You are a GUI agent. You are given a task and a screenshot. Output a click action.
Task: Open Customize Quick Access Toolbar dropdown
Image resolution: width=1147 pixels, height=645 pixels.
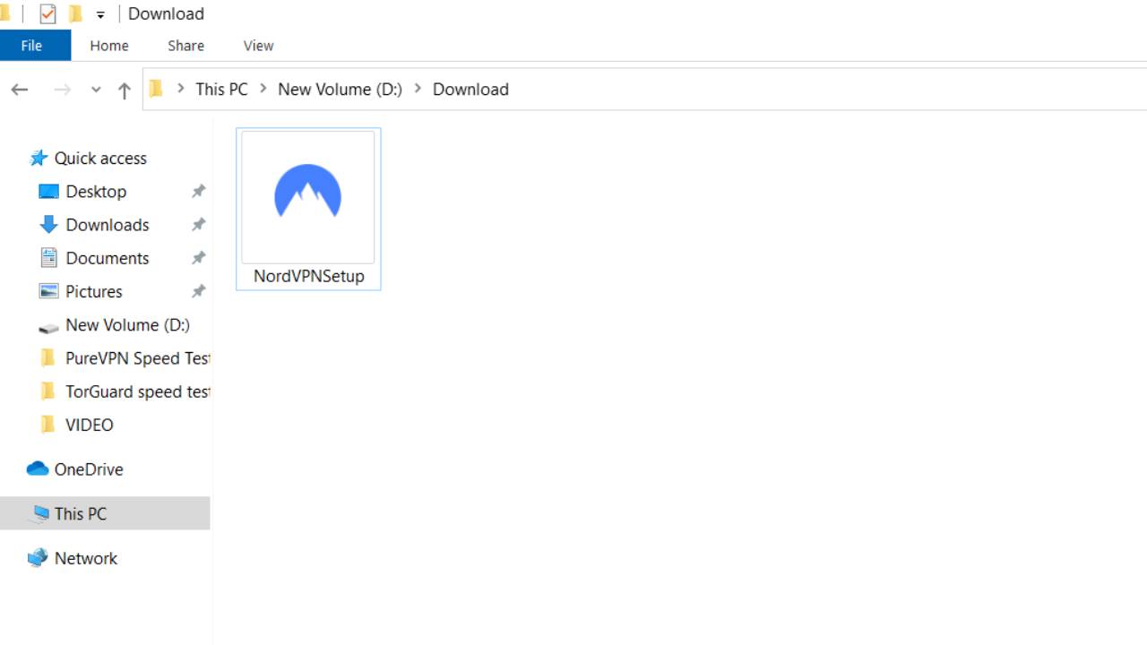pos(100,14)
